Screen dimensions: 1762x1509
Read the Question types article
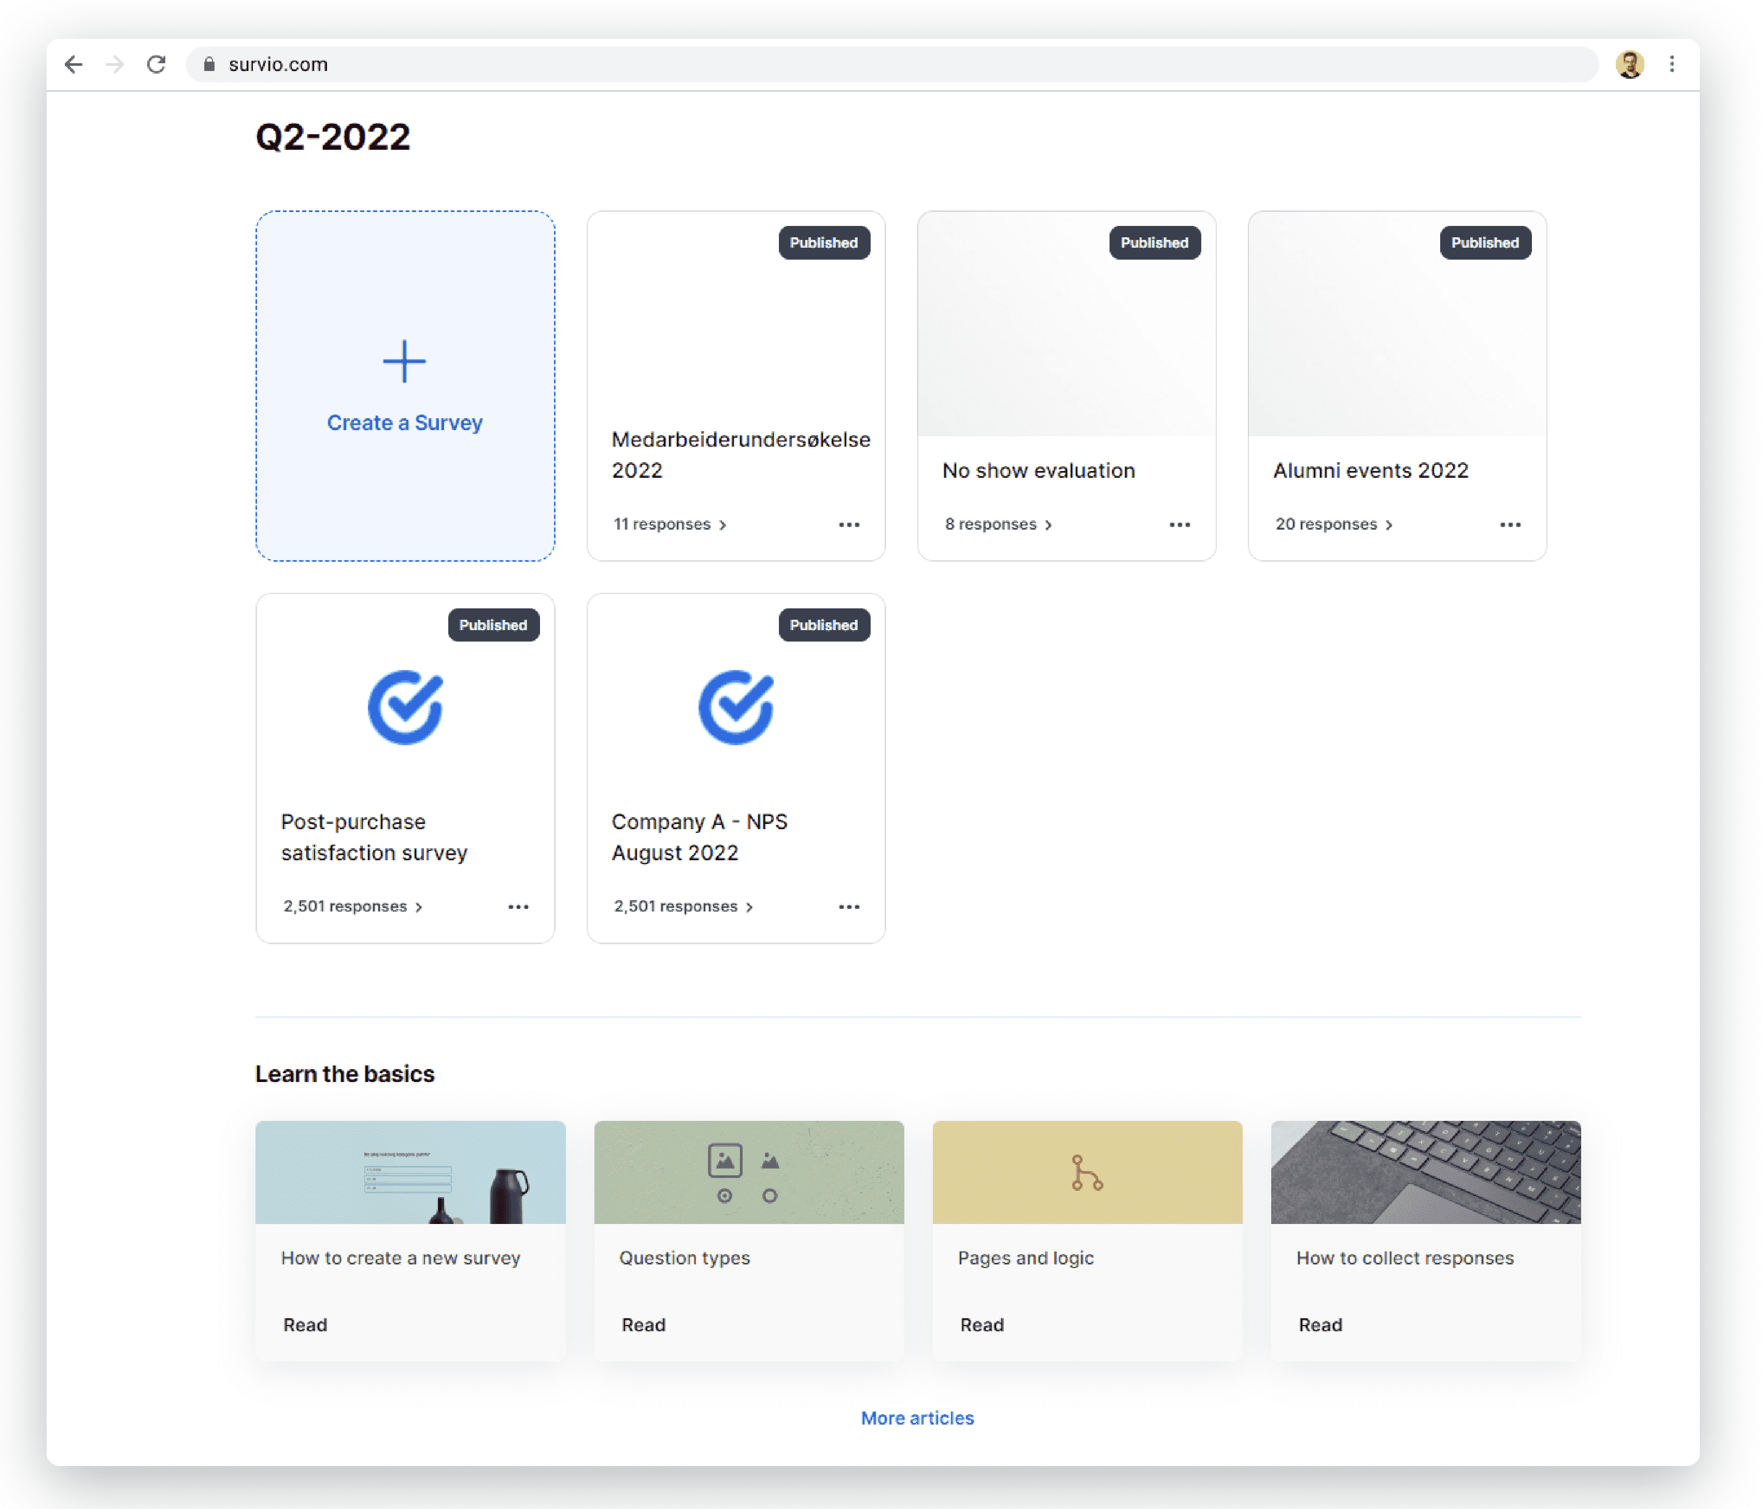click(x=644, y=1325)
